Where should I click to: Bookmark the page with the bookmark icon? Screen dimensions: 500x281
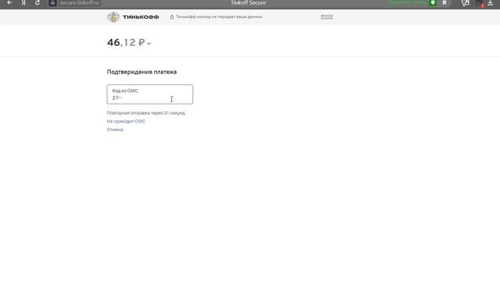pos(445,2)
